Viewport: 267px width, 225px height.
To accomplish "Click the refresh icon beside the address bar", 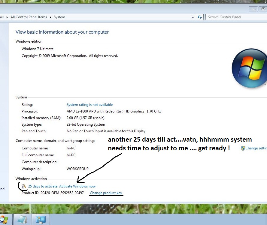I will [x=200, y=17].
